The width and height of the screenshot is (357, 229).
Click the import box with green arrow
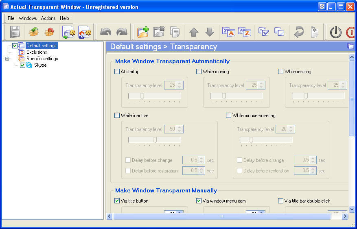click(33, 32)
